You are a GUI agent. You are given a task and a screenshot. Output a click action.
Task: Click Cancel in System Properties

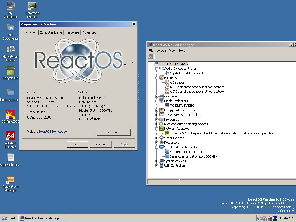[x=101, y=144]
